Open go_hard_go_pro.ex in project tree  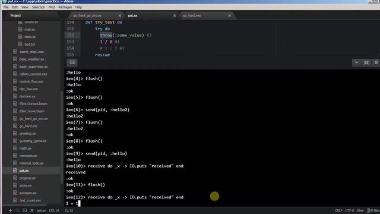pos(34,119)
